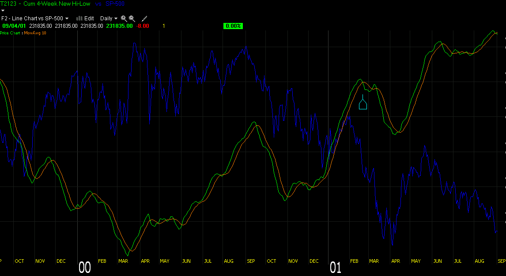Click the large 01 year label on axis
This screenshot has width=506, height=276.
click(336, 268)
